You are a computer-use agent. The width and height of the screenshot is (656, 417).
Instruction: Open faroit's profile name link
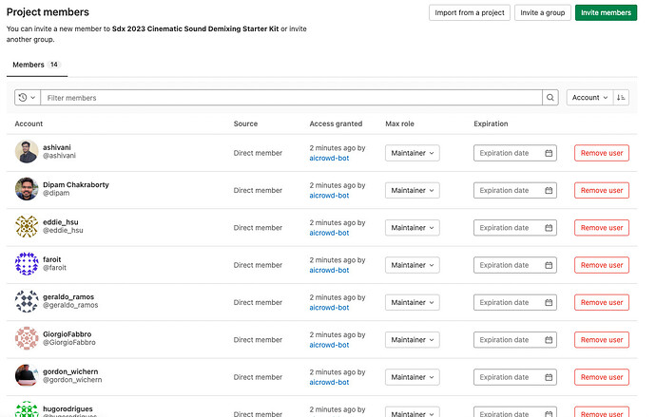52,259
